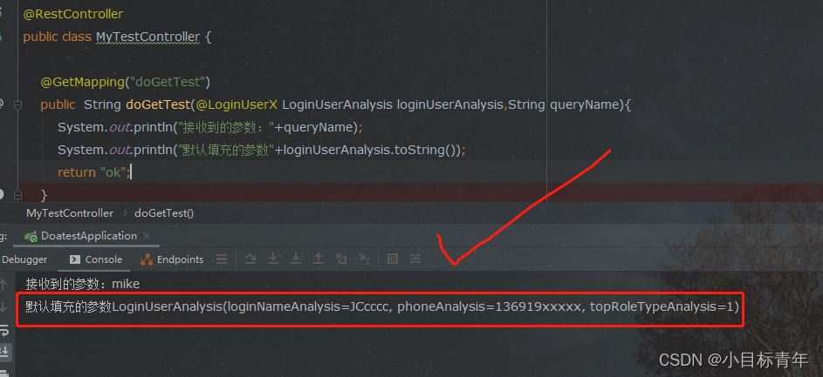Click the loginUserAnalysis.toString() call
Viewport: 823px width, 377px height.
pos(371,151)
